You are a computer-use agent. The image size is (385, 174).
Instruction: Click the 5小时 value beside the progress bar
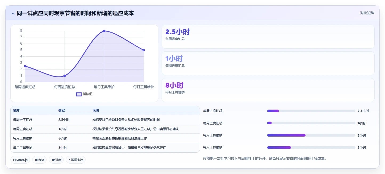362,148
